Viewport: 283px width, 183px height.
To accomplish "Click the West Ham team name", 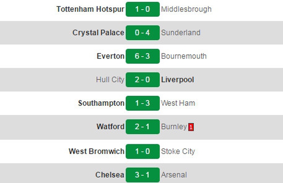I will coord(178,103).
